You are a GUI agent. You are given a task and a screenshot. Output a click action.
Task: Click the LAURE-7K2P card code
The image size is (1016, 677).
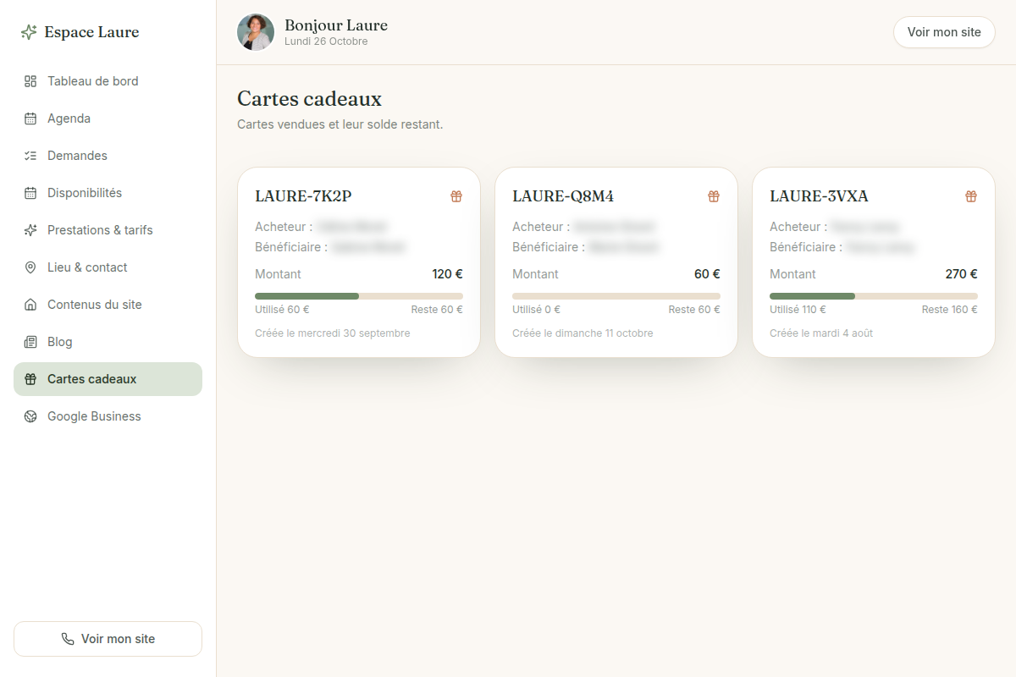[303, 196]
